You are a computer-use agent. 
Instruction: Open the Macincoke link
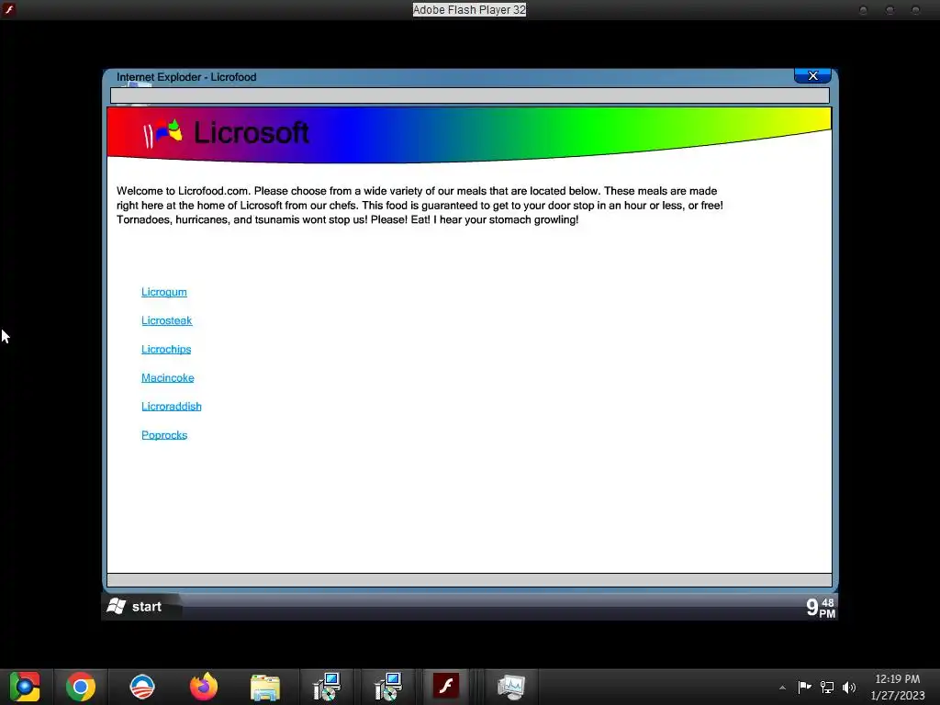point(168,377)
